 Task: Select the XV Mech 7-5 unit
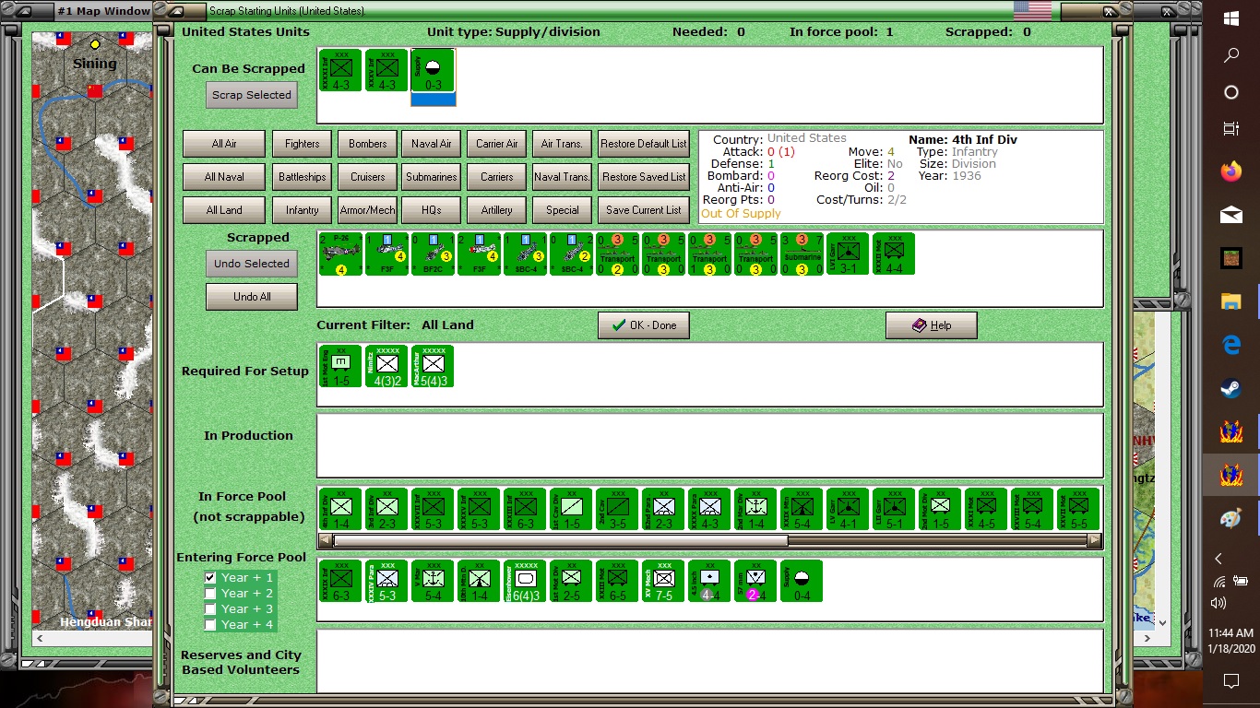click(x=663, y=581)
